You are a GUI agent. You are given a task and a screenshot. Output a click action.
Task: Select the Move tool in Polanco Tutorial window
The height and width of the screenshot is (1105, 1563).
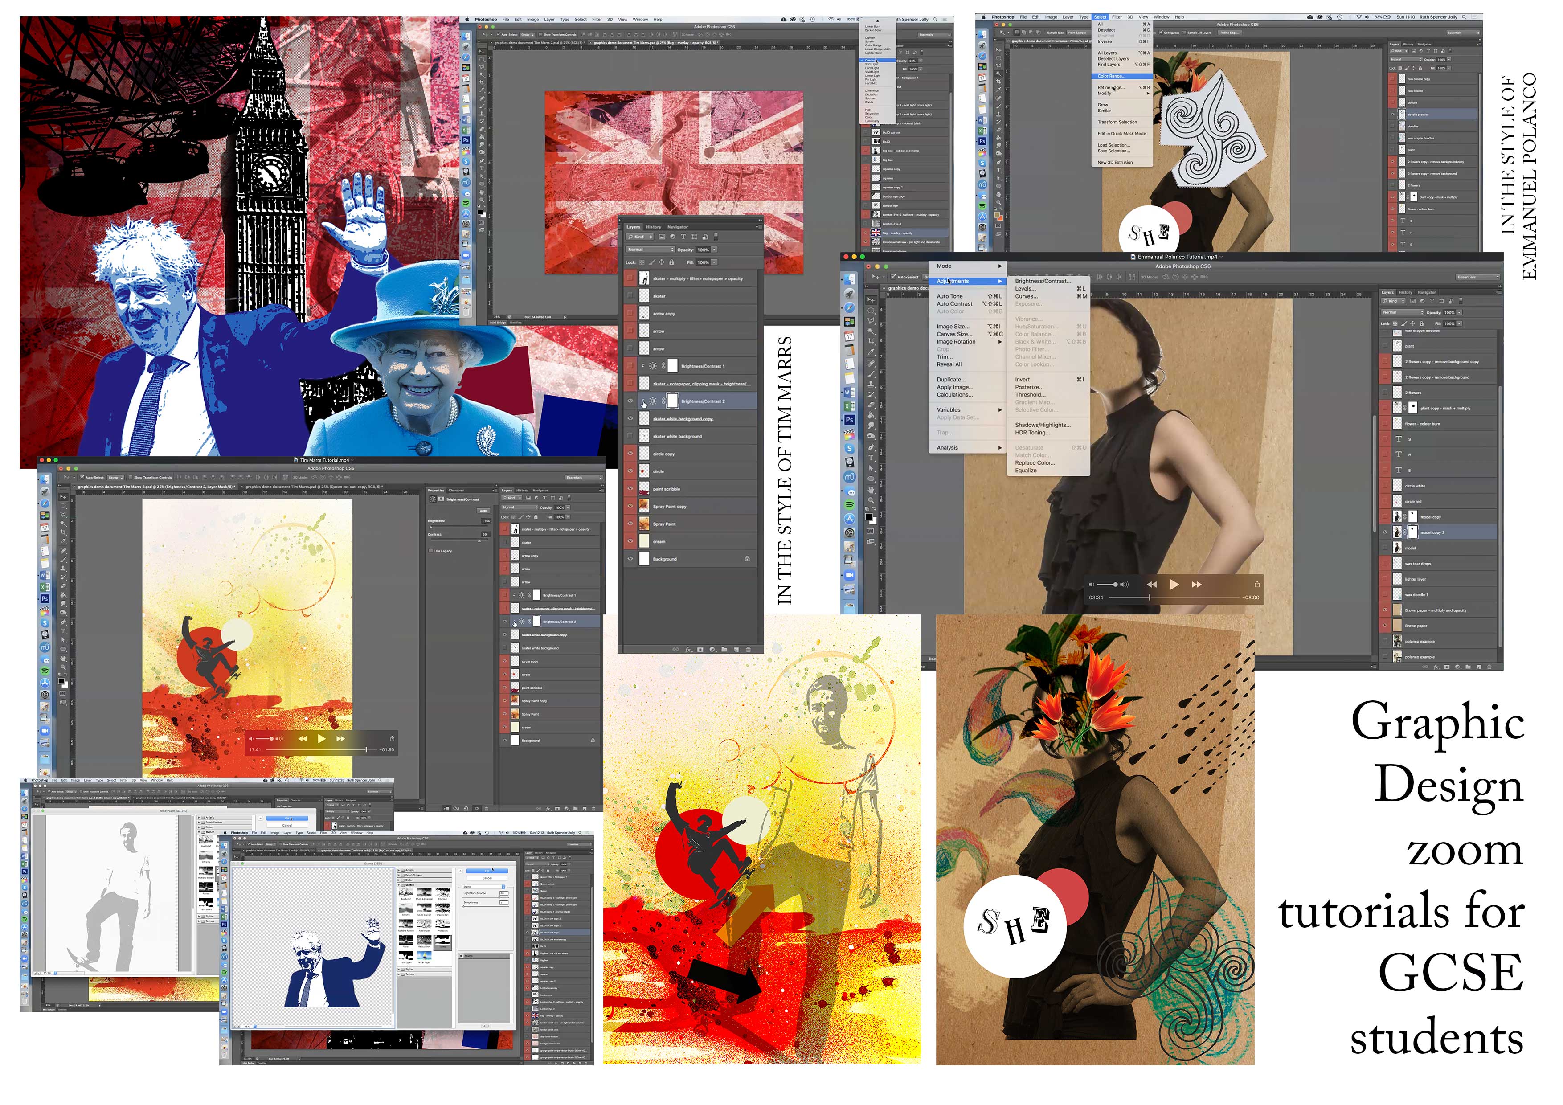[871, 300]
